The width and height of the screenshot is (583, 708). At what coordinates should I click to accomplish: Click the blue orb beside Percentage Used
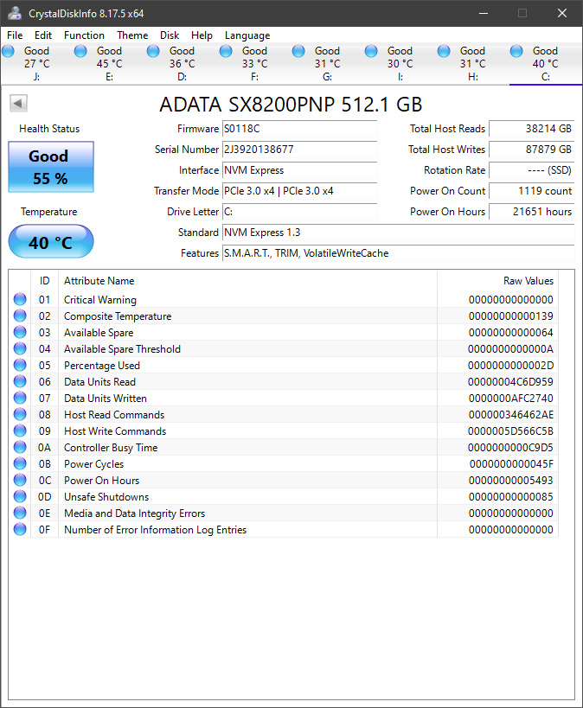coord(20,365)
